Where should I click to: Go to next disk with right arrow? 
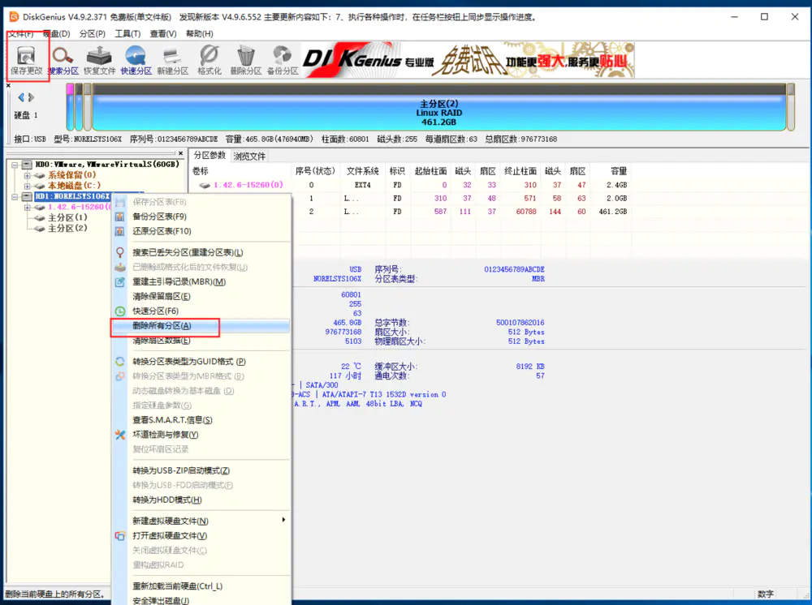click(x=31, y=97)
